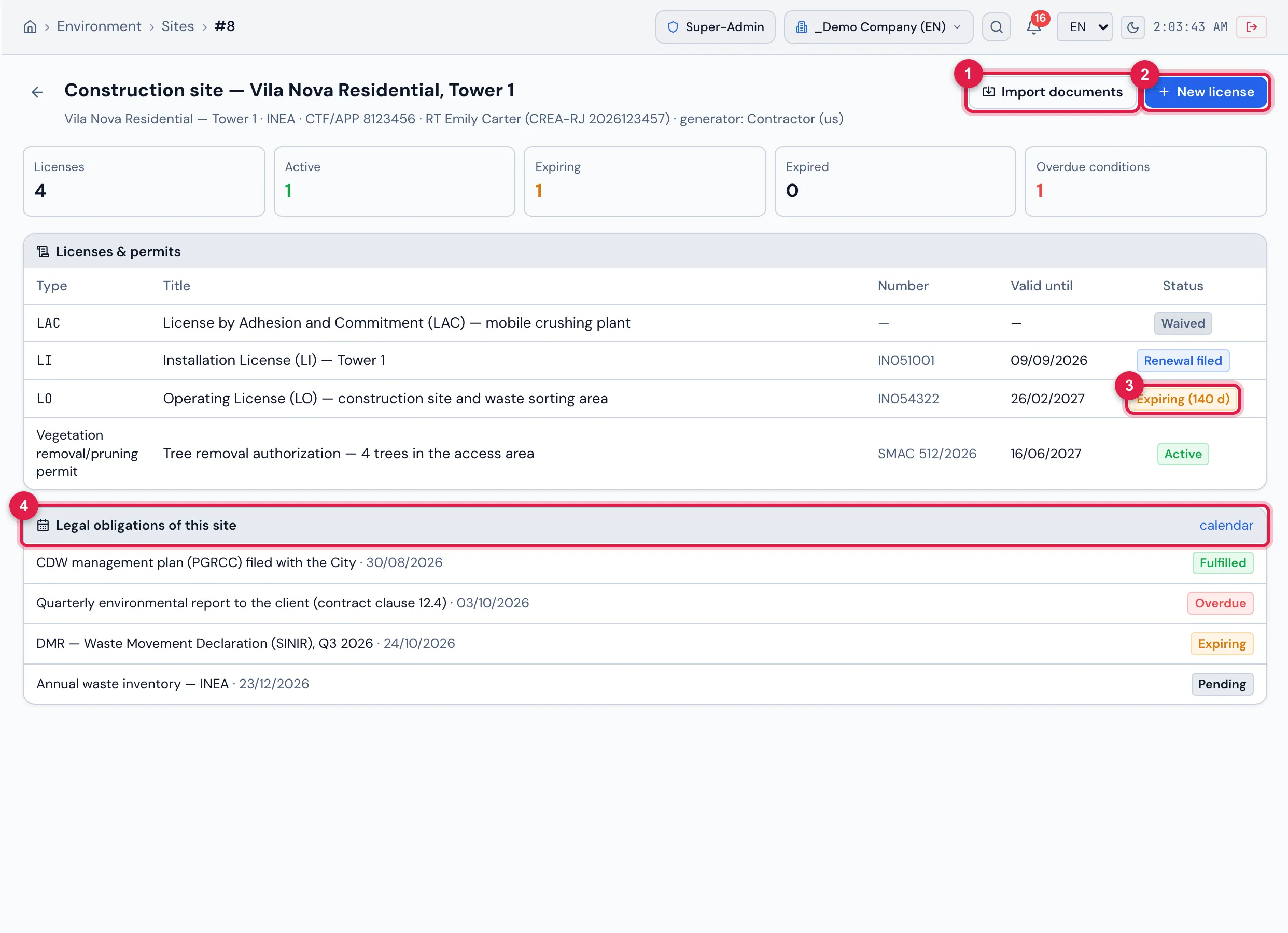Select the CDW management plan (PGRCC) obligation
This screenshot has height=933, width=1288.
pos(645,563)
